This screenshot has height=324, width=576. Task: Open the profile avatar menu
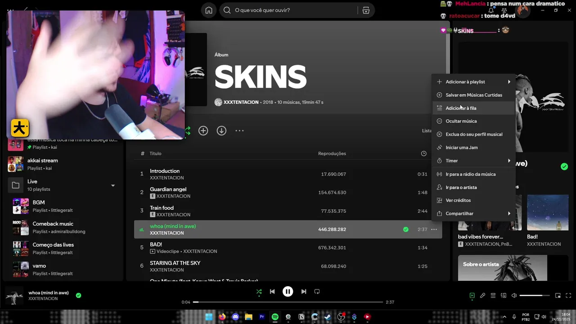click(522, 10)
